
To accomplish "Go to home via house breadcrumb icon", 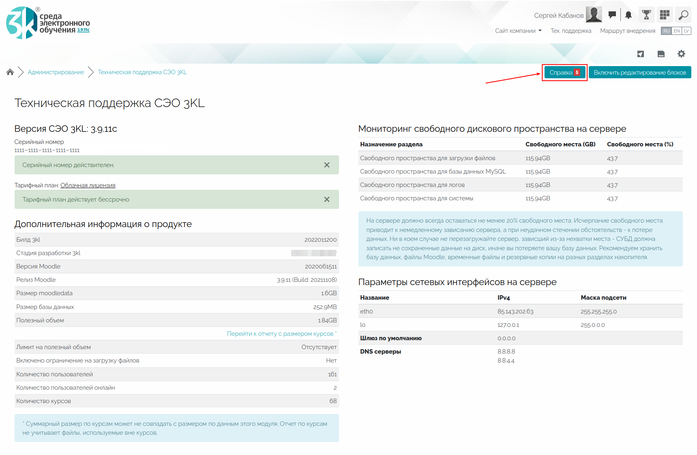I will (x=10, y=72).
